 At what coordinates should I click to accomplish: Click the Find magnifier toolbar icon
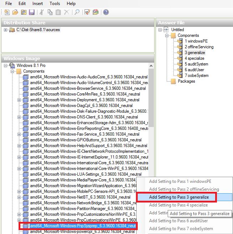(x=77, y=12)
